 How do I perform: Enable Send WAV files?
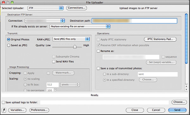[54, 62]
